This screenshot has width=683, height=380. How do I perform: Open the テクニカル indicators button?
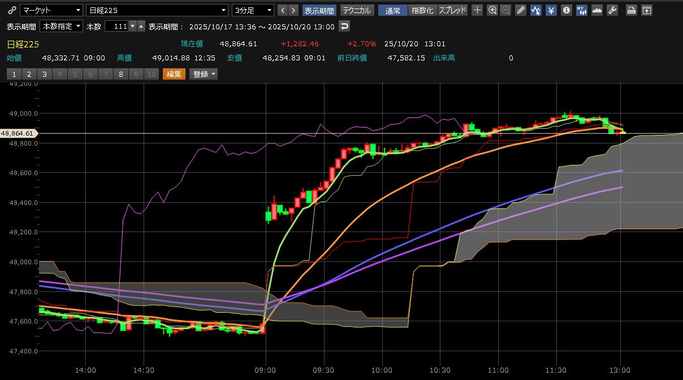[357, 10]
